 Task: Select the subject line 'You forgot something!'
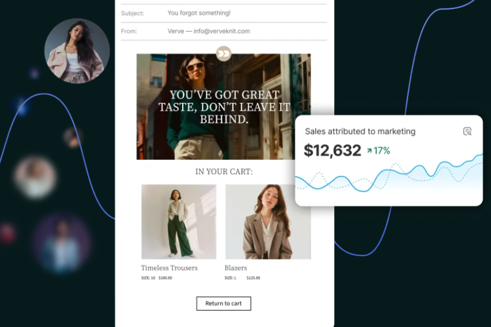pyautogui.click(x=199, y=13)
